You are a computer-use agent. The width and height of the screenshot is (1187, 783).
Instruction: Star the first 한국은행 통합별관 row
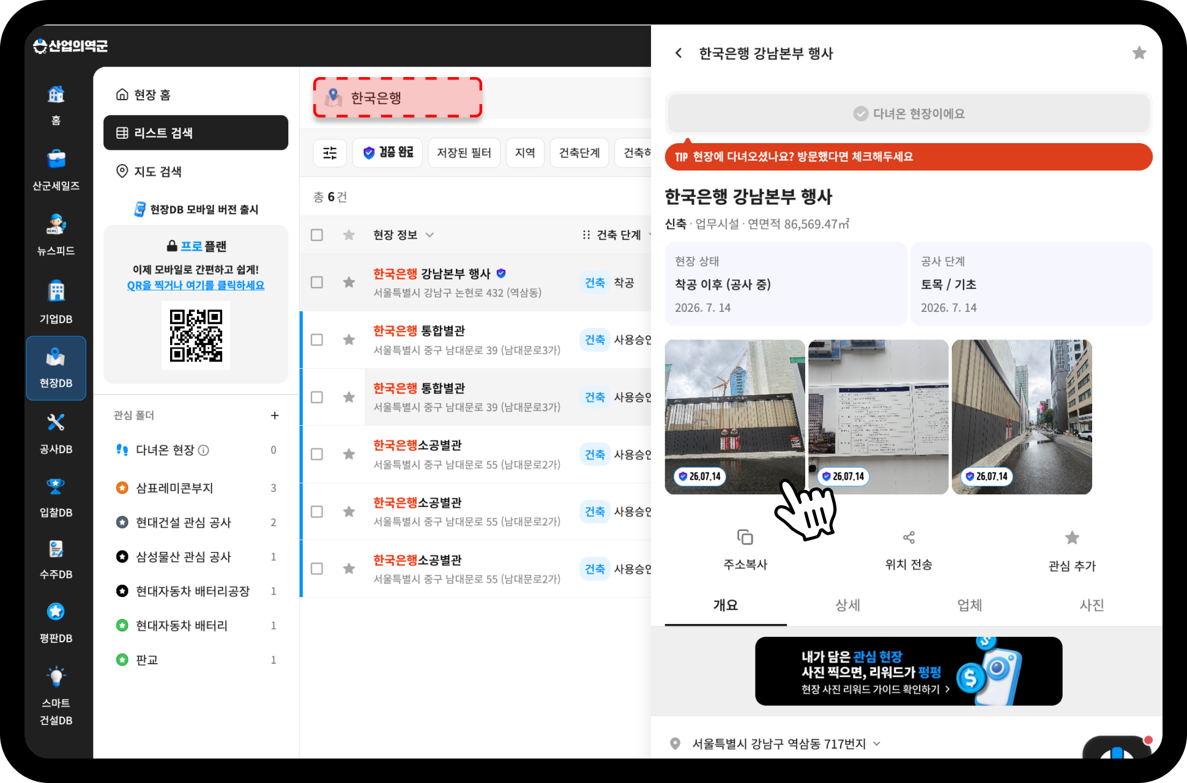point(349,340)
